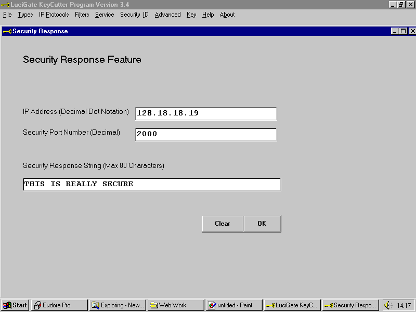The width and height of the screenshot is (416, 312).
Task: Open the Security ID menu
Action: tap(134, 15)
